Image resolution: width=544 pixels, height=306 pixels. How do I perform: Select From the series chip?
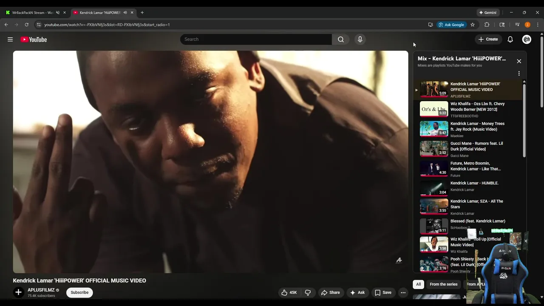444,284
